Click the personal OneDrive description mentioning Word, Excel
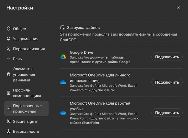This screenshot has width=188, height=138. click(x=103, y=88)
